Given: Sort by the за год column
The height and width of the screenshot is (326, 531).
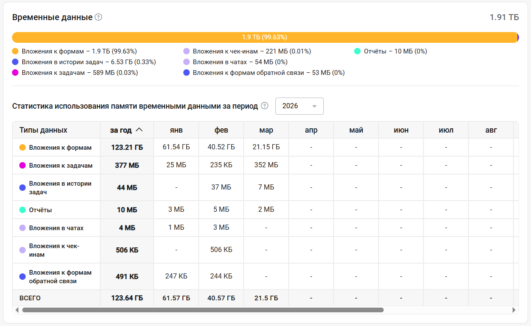Looking at the screenshot, I should [x=126, y=130].
